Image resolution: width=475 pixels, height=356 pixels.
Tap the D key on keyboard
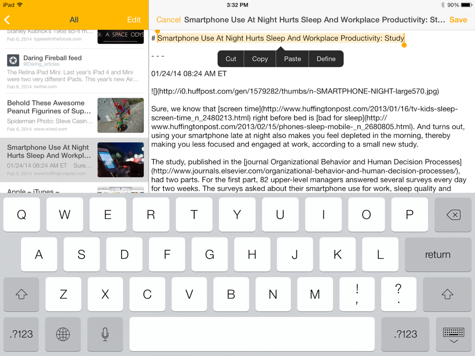(x=124, y=254)
